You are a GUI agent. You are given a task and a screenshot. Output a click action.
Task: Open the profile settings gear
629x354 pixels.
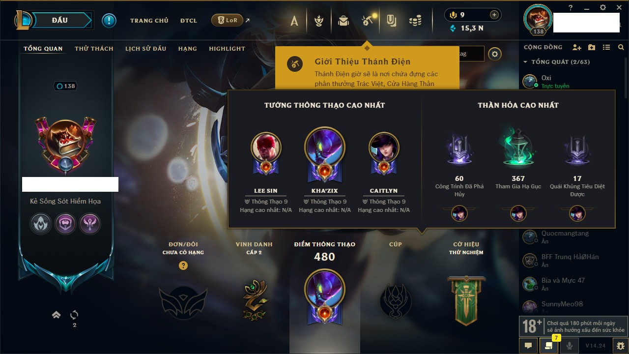tap(495, 54)
